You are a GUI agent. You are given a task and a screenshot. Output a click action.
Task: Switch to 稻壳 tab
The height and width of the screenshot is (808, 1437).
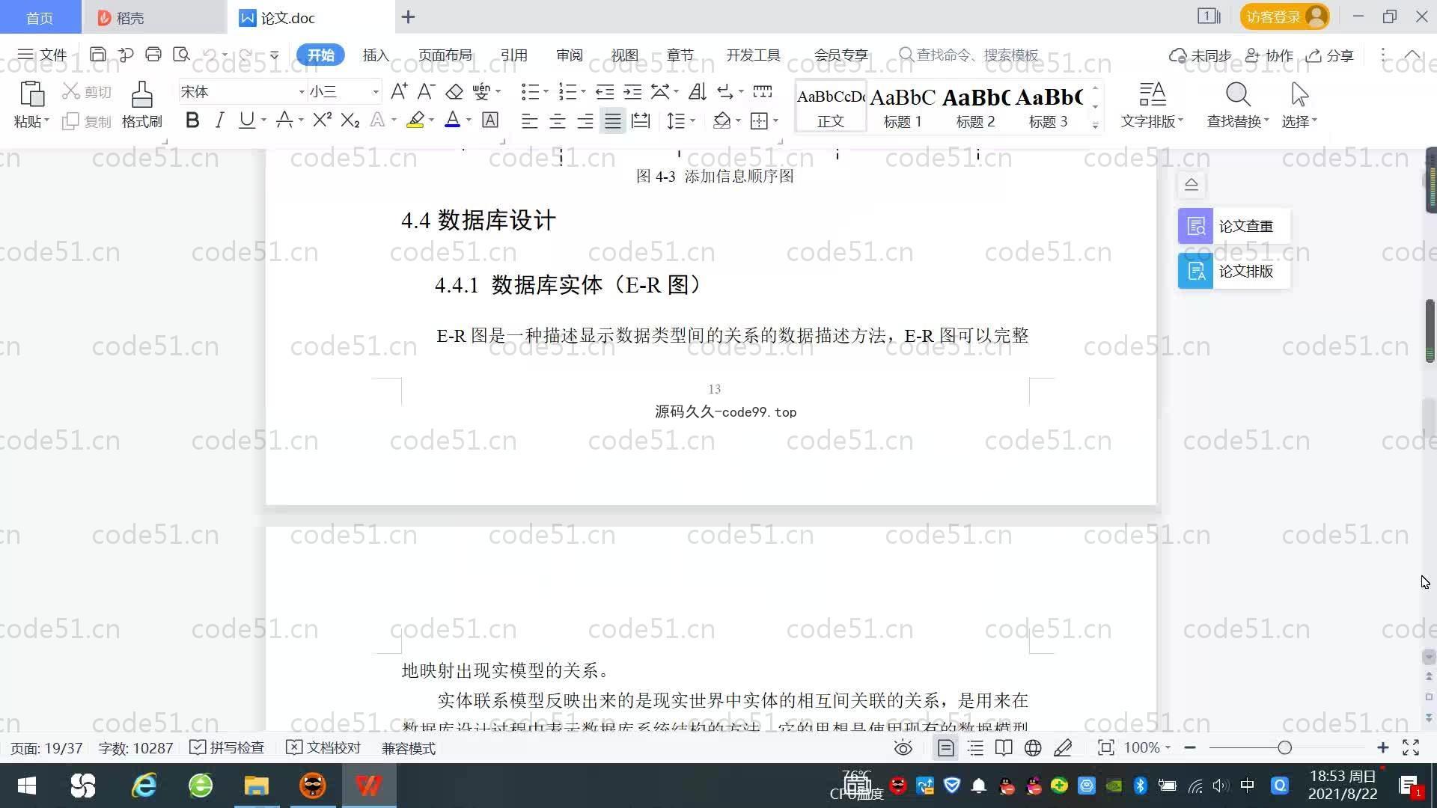(154, 17)
